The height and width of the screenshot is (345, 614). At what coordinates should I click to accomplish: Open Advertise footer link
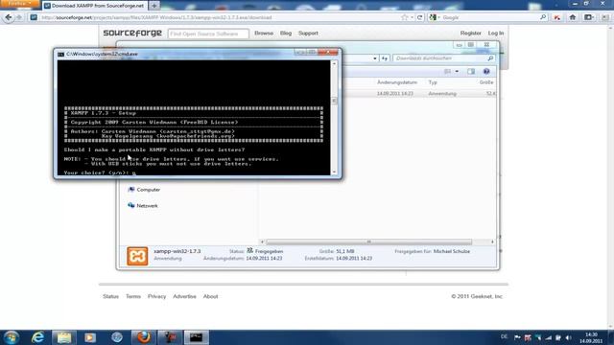point(184,296)
